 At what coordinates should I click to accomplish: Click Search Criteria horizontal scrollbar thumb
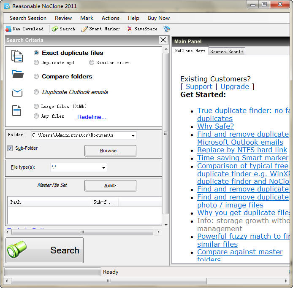(82, 232)
